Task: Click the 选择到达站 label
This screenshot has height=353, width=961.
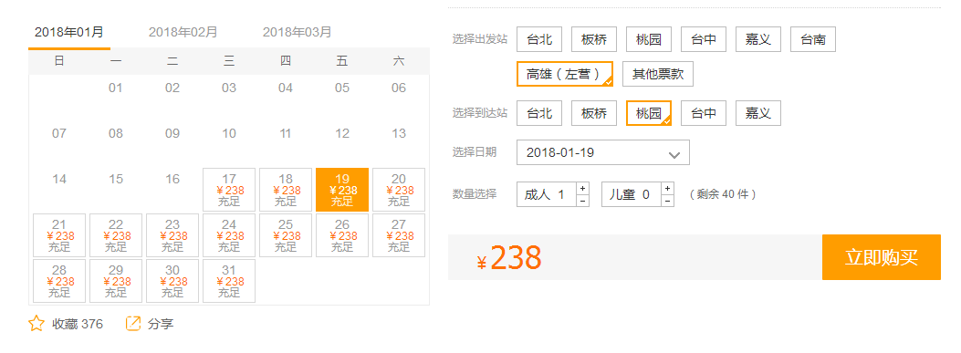Action: coord(480,113)
